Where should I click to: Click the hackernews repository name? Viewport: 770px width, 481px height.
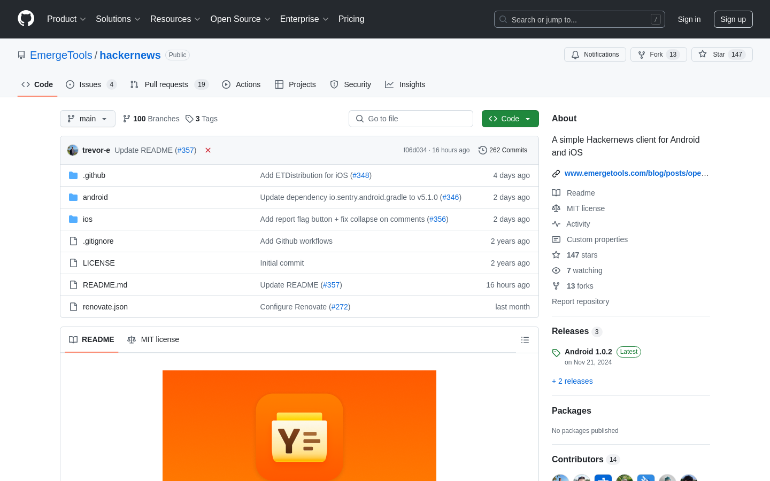pos(130,55)
